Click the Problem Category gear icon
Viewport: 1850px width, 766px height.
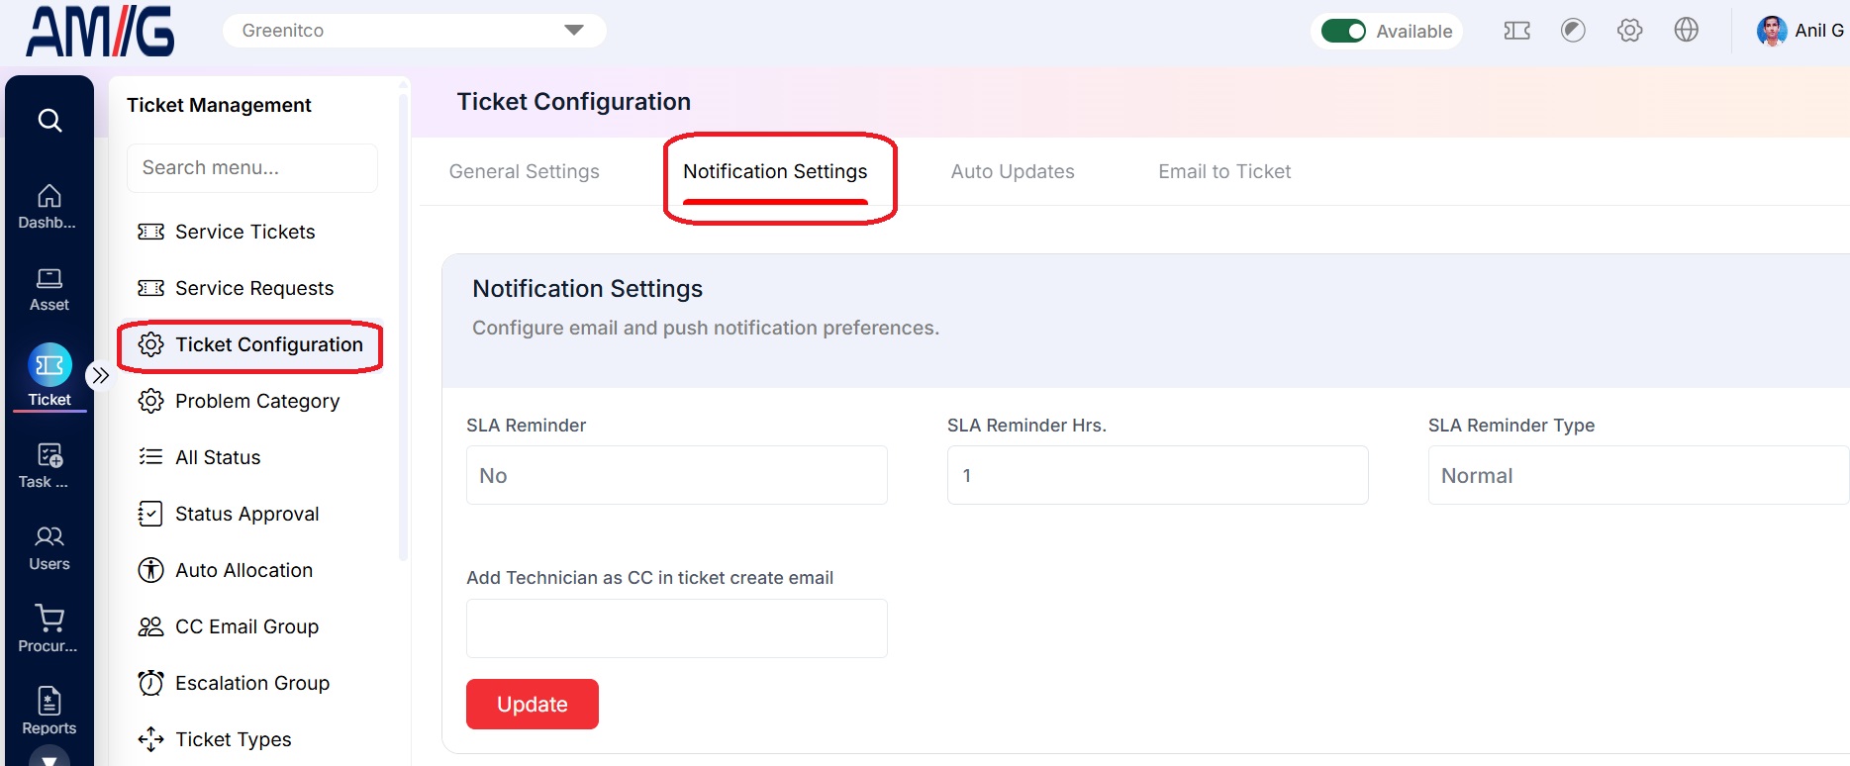150,401
